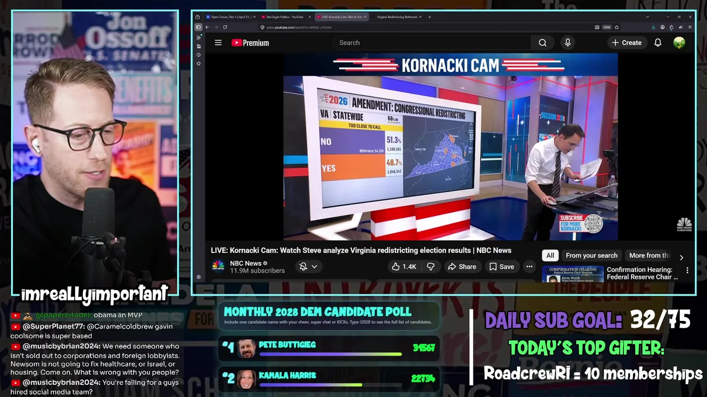This screenshot has height=397, width=707.
Task: Toggle the browser sidebar panel button
Action: pos(198,27)
